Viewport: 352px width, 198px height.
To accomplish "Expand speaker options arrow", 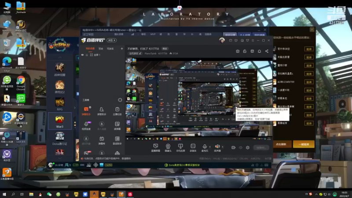I will tap(223, 147).
